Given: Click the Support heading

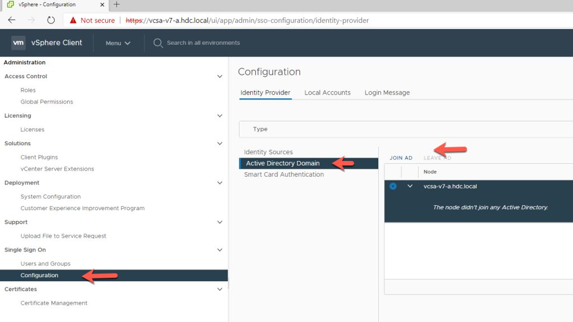Looking at the screenshot, I should [16, 222].
